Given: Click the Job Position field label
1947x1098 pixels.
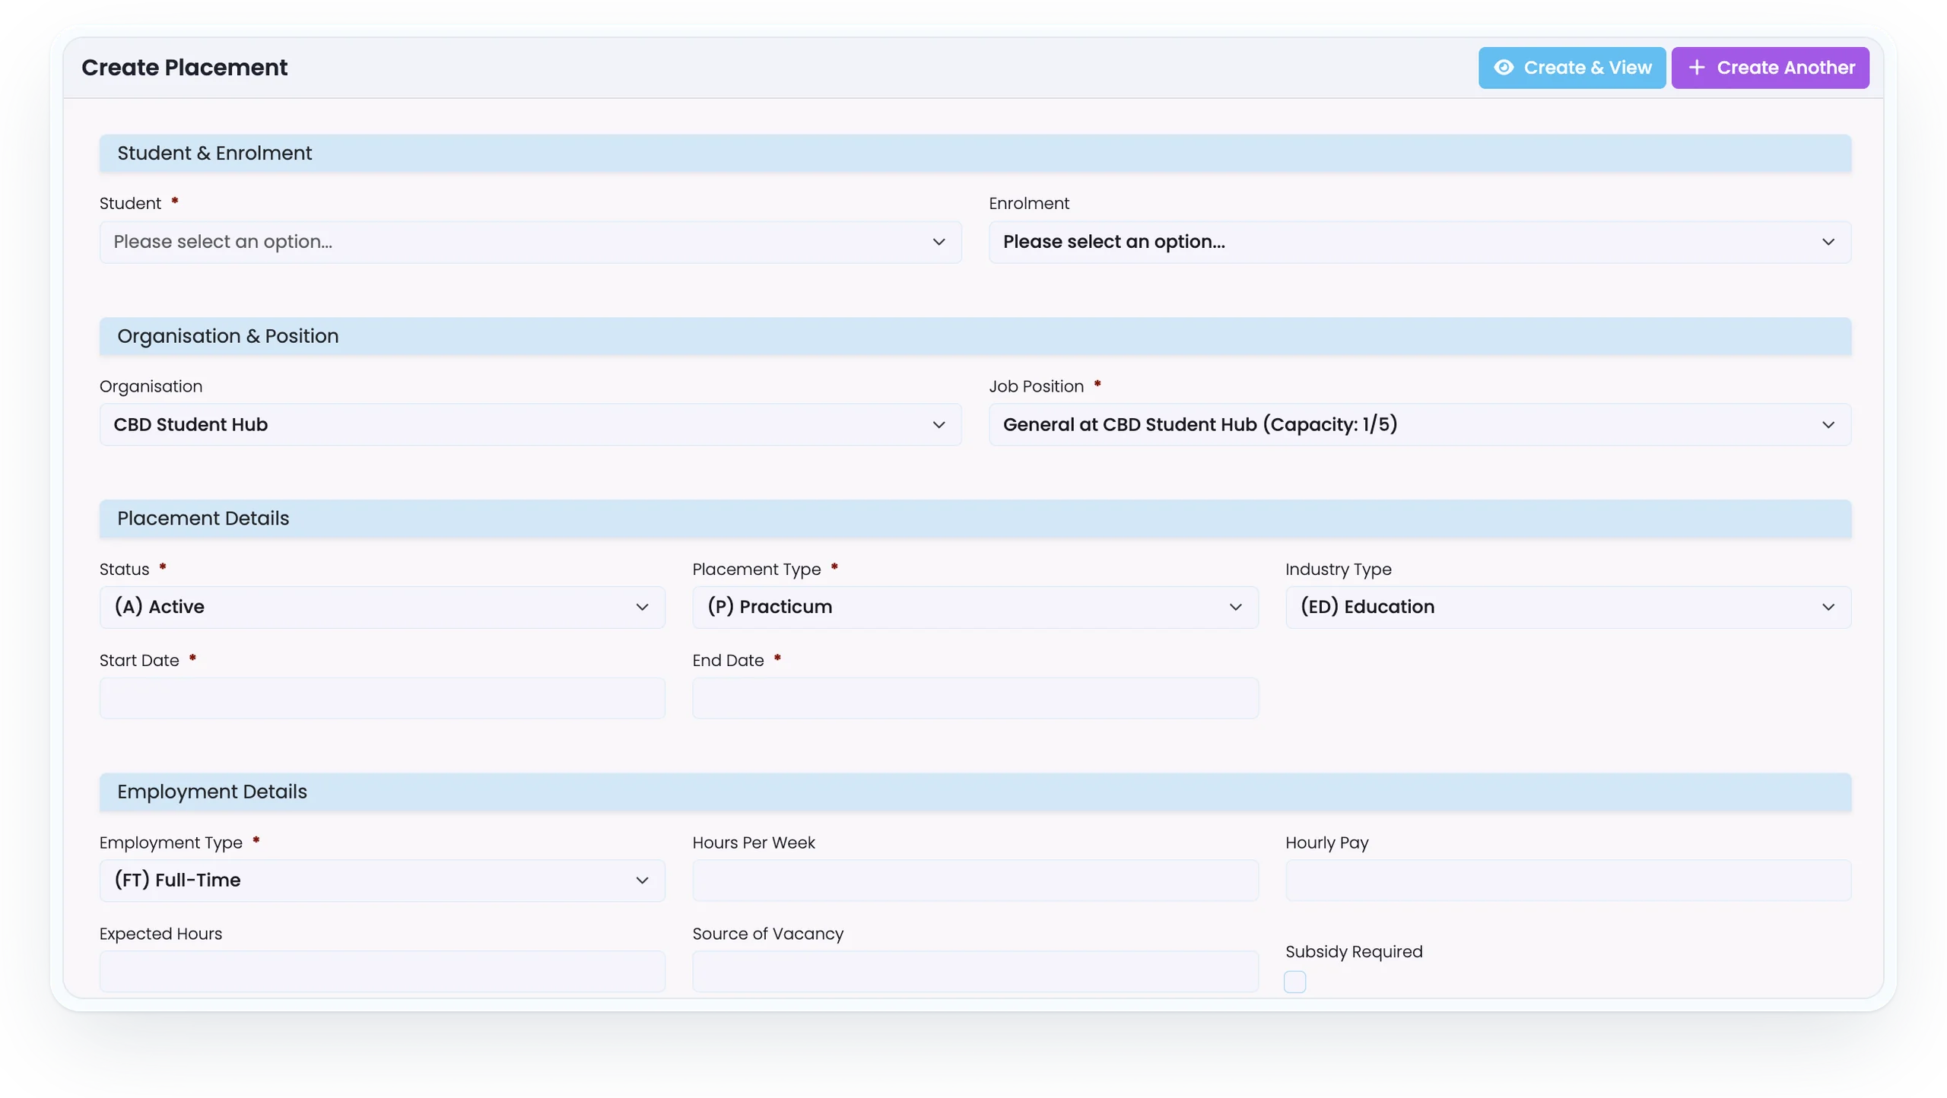Looking at the screenshot, I should (x=1036, y=386).
